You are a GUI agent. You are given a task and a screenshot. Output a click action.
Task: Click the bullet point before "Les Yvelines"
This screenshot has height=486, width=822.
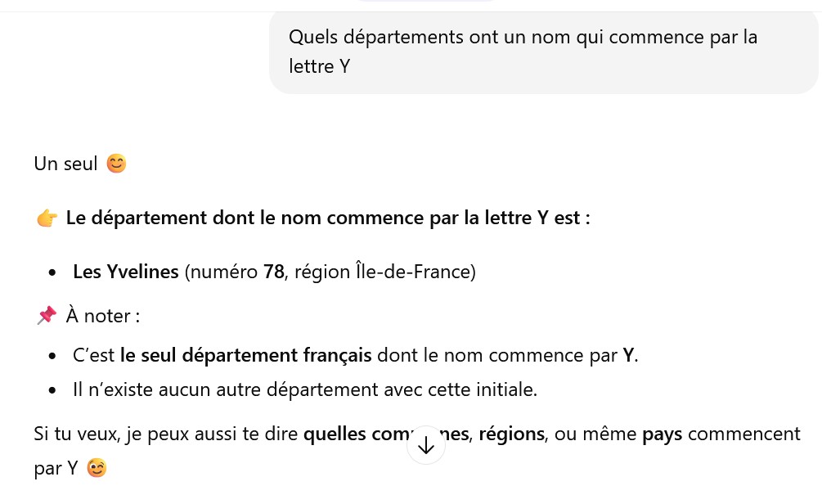pyautogui.click(x=52, y=272)
